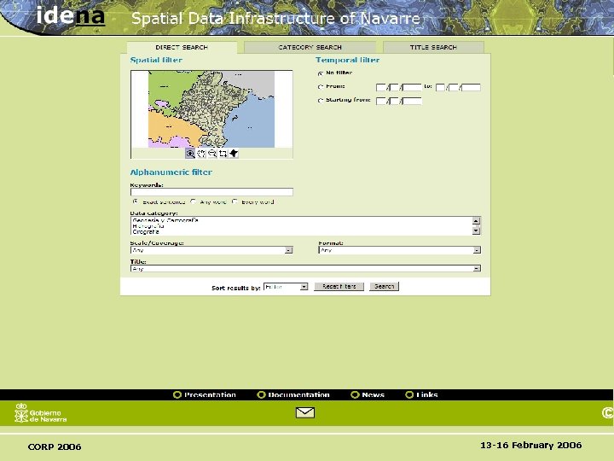This screenshot has width=614, height=461.
Task: Choose Every word keyword matching
Action: coord(235,201)
